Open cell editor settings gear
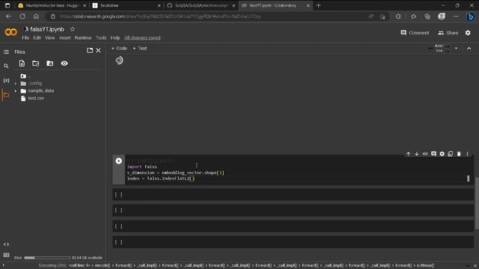The height and width of the screenshot is (269, 479). [x=442, y=154]
